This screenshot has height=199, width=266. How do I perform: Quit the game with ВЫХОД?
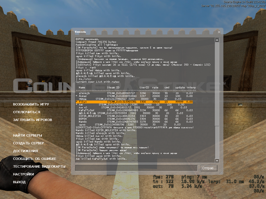[19, 182]
